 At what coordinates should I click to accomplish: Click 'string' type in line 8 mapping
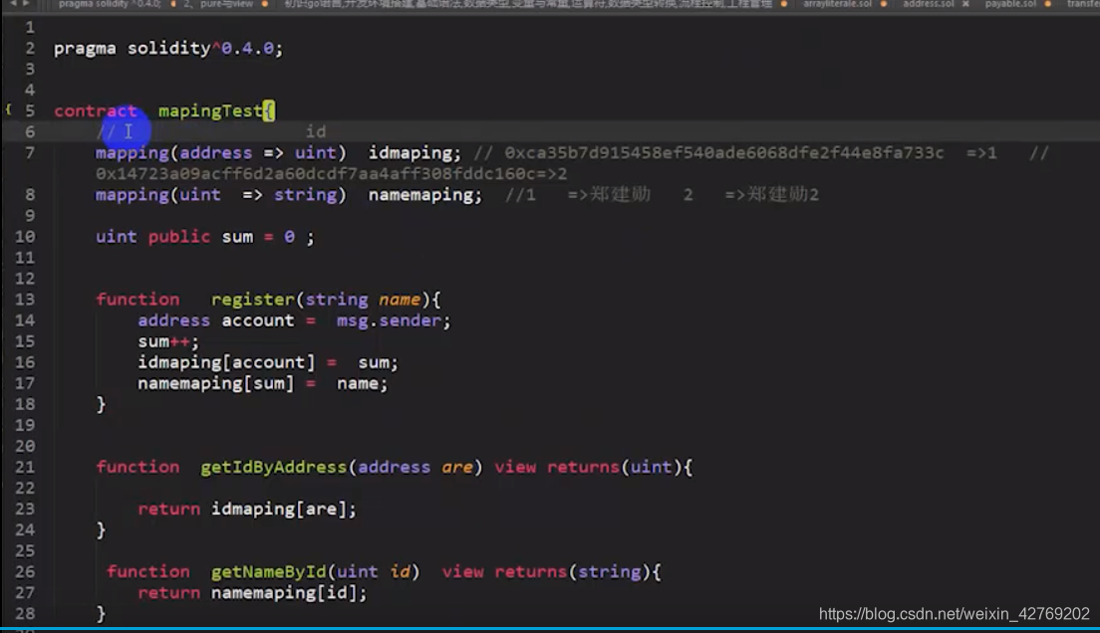point(305,195)
